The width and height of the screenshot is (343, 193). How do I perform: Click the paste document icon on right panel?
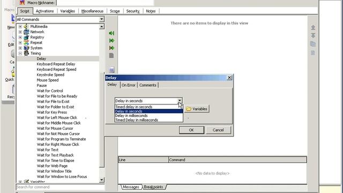[x=313, y=53]
